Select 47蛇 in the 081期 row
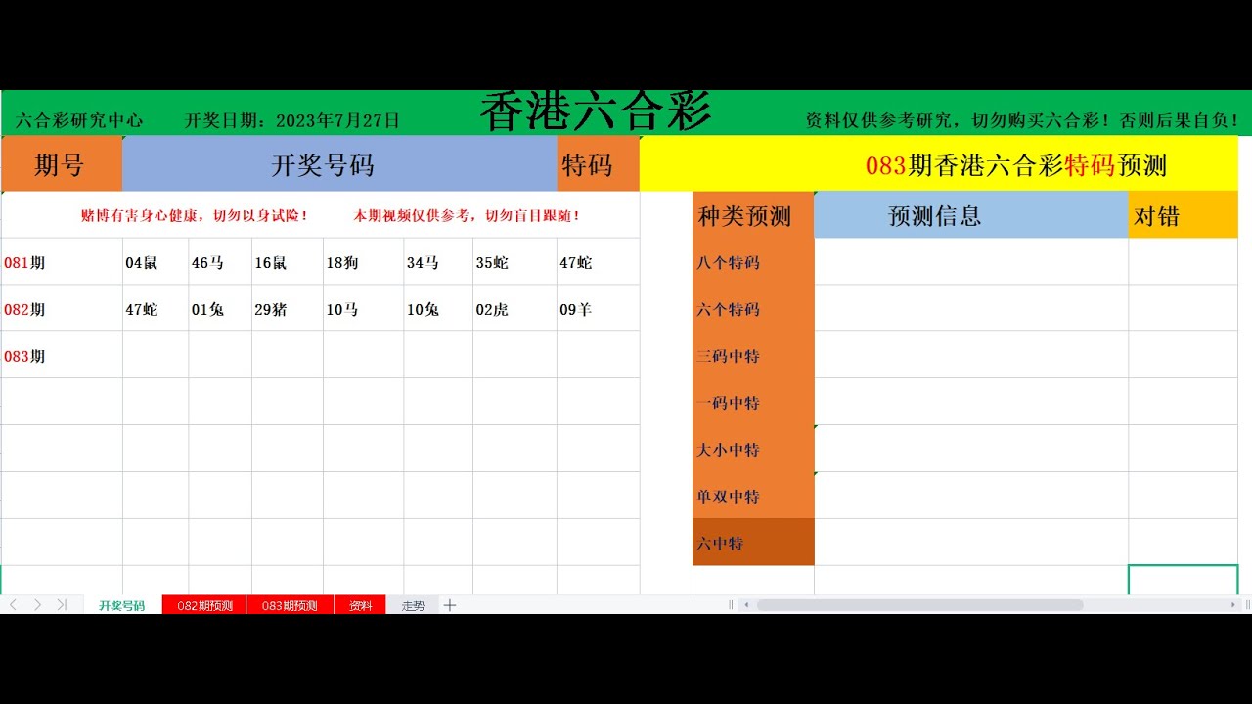The width and height of the screenshot is (1252, 704). (598, 262)
